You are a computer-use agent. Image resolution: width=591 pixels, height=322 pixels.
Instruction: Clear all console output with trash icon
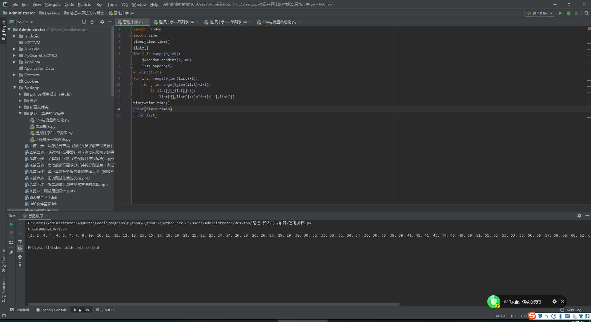tap(20, 264)
